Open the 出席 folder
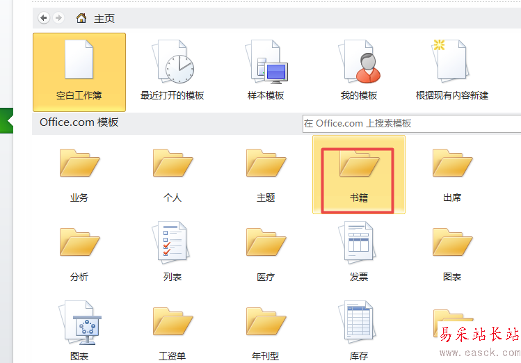The width and height of the screenshot is (521, 363). click(x=452, y=175)
